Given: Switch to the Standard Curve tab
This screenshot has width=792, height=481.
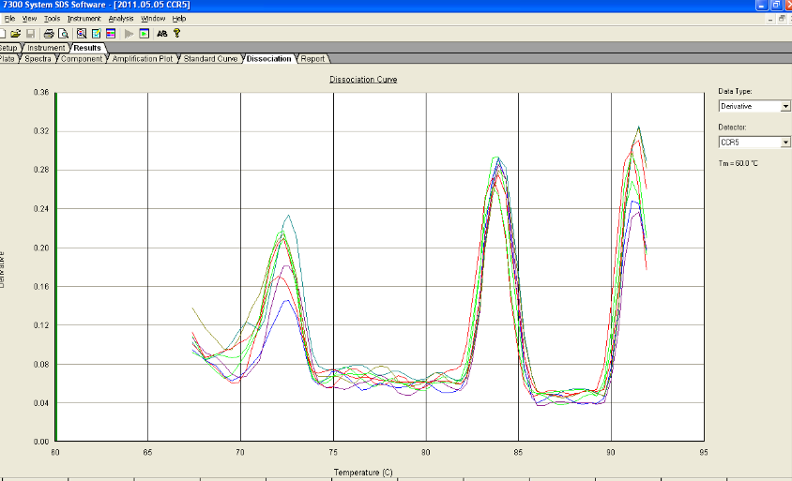Looking at the screenshot, I should (210, 59).
